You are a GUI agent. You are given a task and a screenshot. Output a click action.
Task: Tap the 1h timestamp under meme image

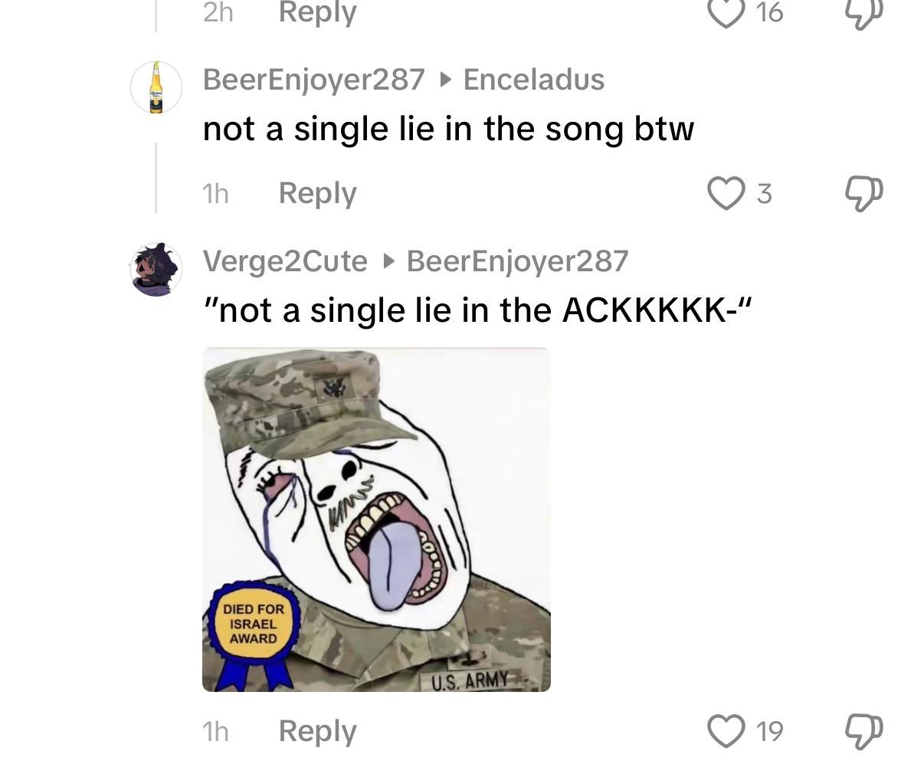[216, 732]
